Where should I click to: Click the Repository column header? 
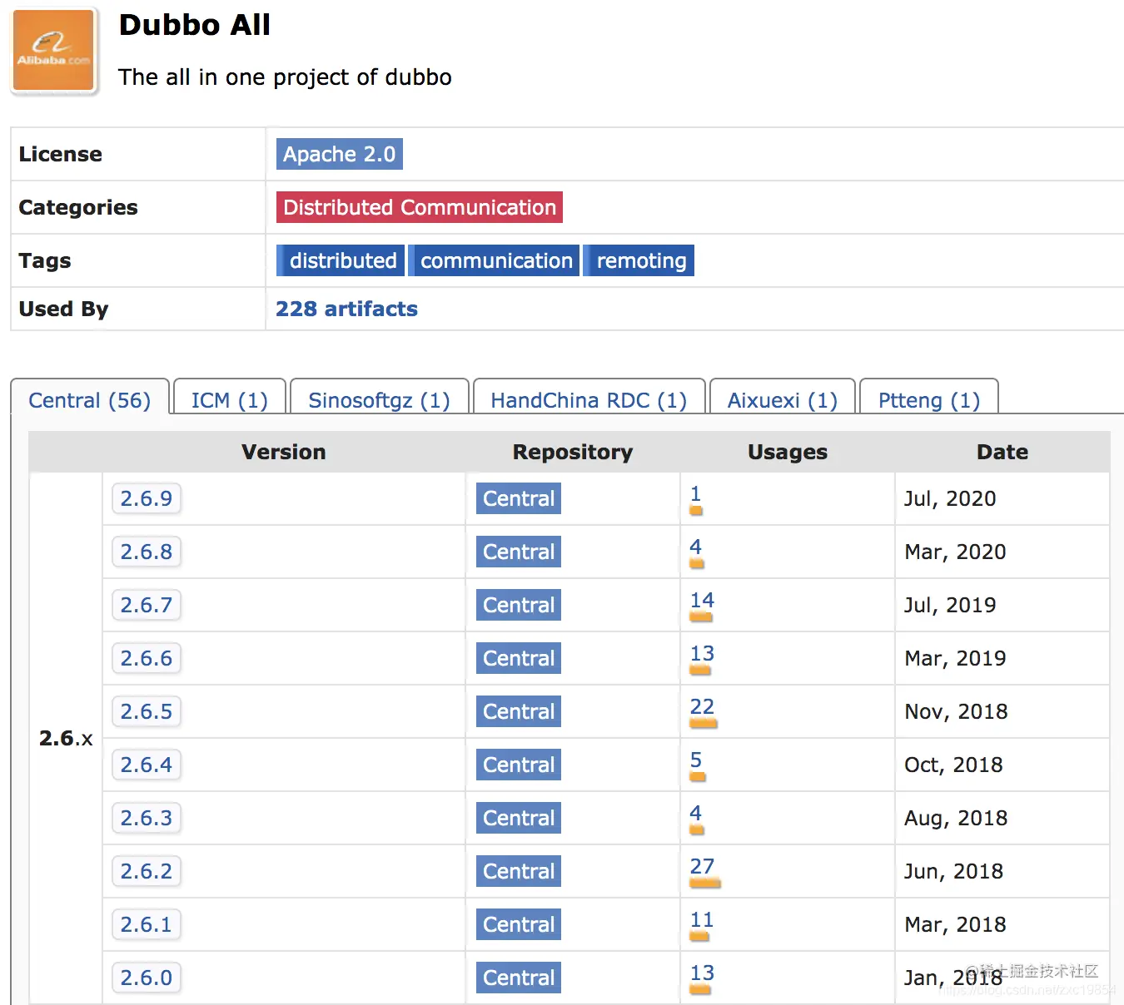coord(573,452)
